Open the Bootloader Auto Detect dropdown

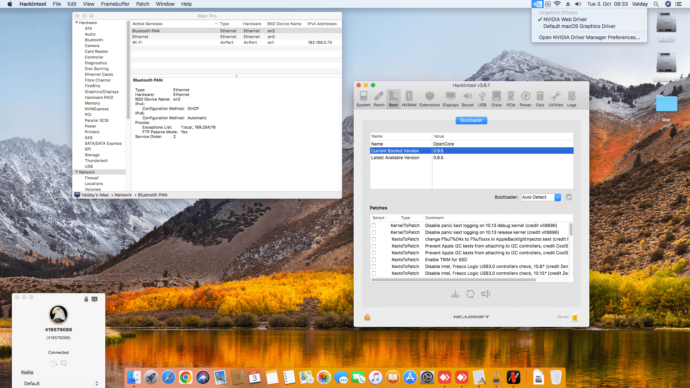(541, 197)
